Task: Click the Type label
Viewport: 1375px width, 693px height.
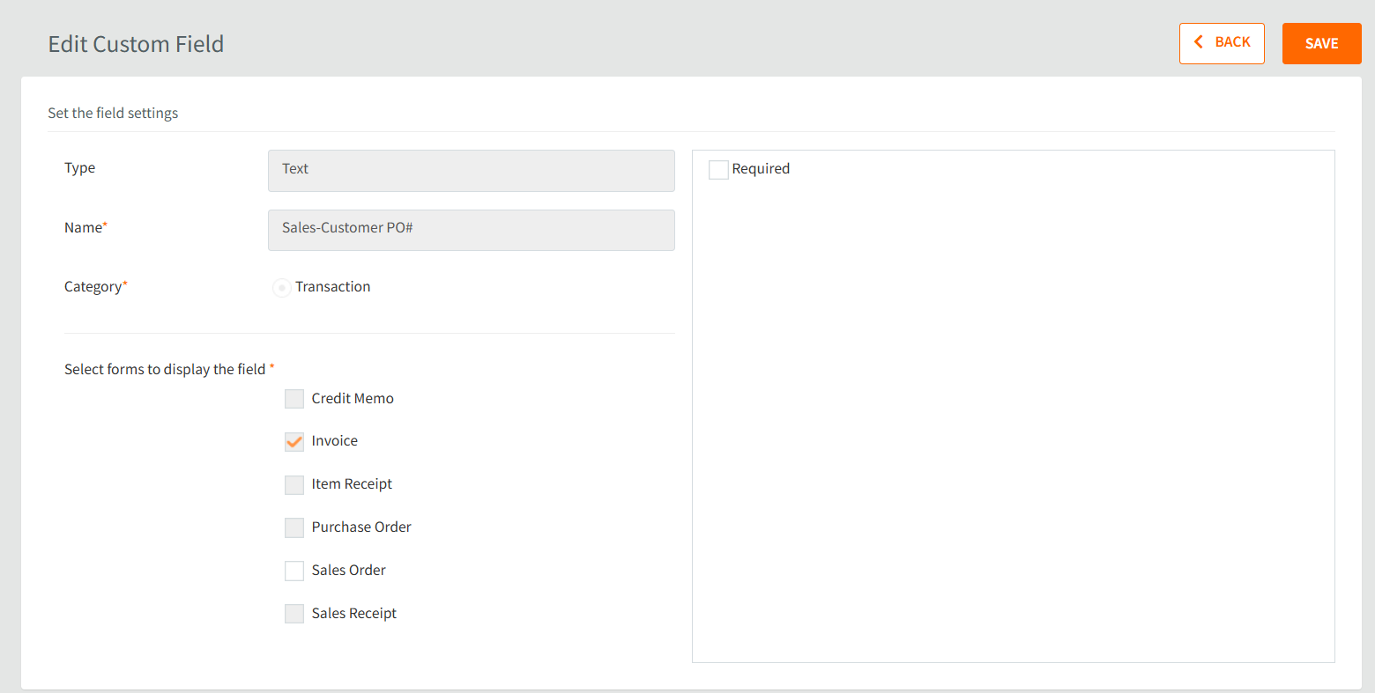Action: (79, 167)
